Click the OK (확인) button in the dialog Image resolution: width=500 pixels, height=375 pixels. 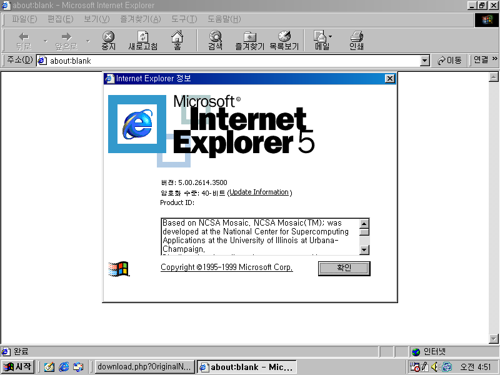[344, 268]
